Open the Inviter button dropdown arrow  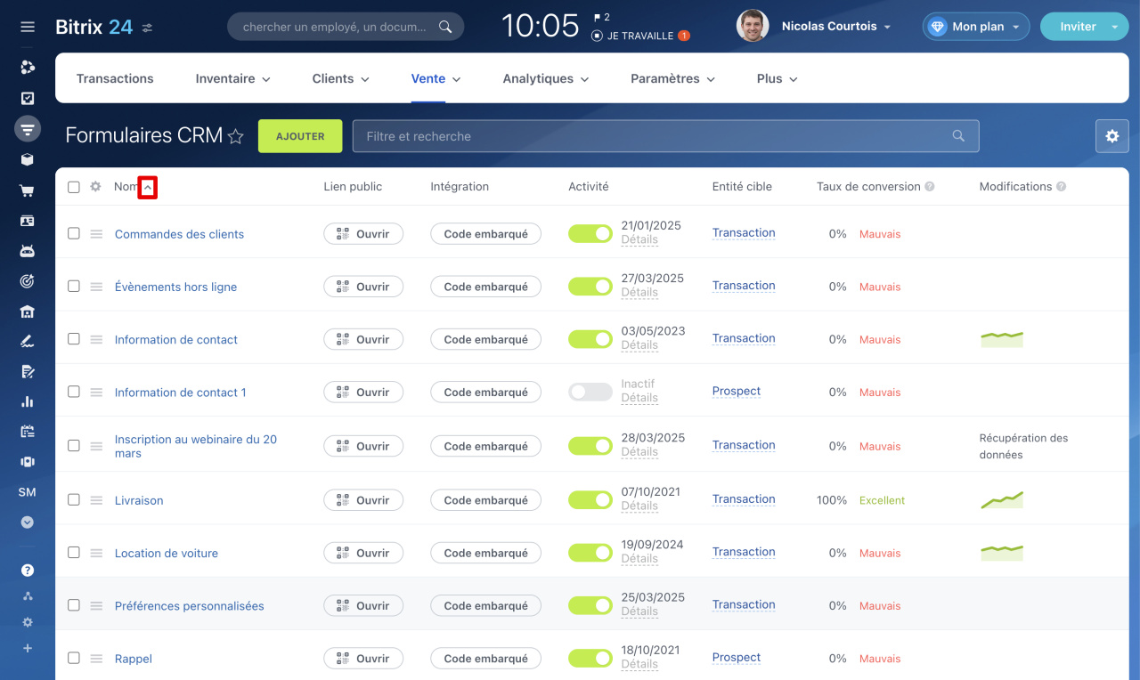[1115, 27]
